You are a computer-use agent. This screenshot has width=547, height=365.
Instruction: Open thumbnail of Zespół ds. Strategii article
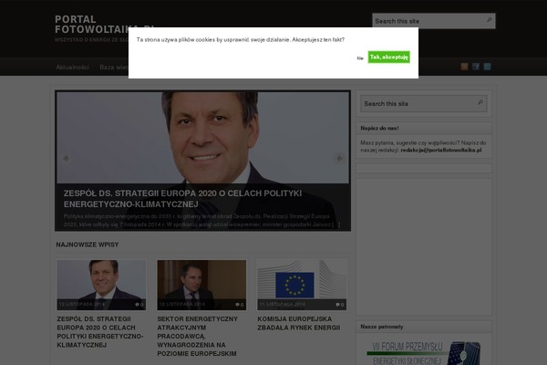click(101, 285)
